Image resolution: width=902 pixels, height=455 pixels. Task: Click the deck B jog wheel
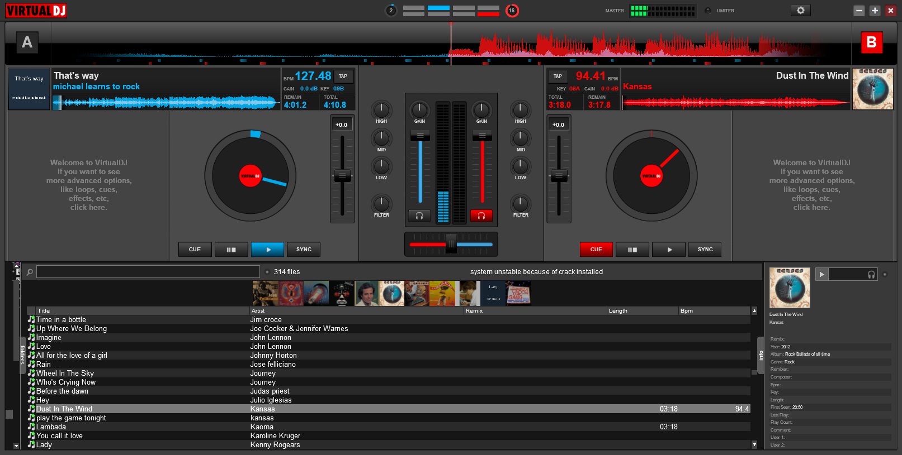pos(651,176)
